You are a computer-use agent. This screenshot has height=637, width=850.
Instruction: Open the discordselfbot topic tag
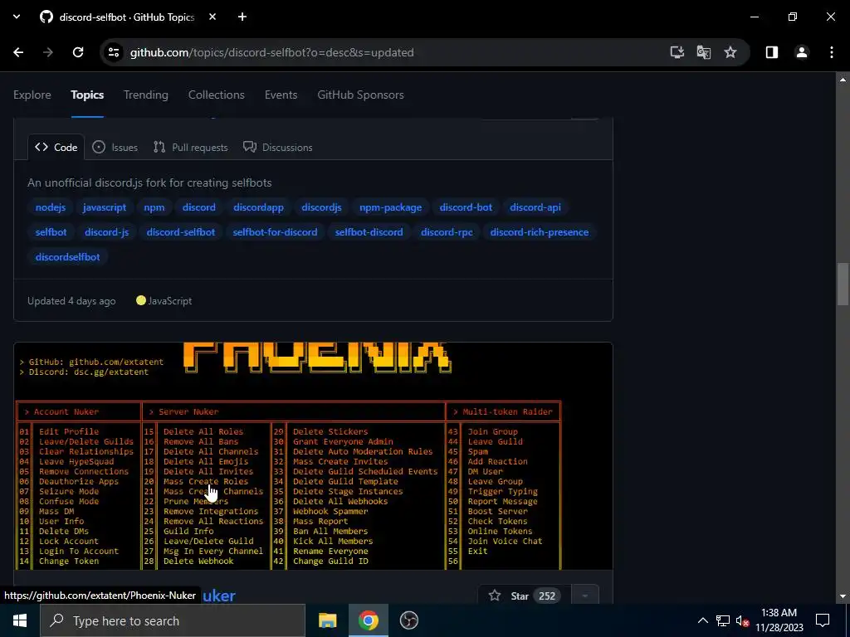tap(68, 257)
